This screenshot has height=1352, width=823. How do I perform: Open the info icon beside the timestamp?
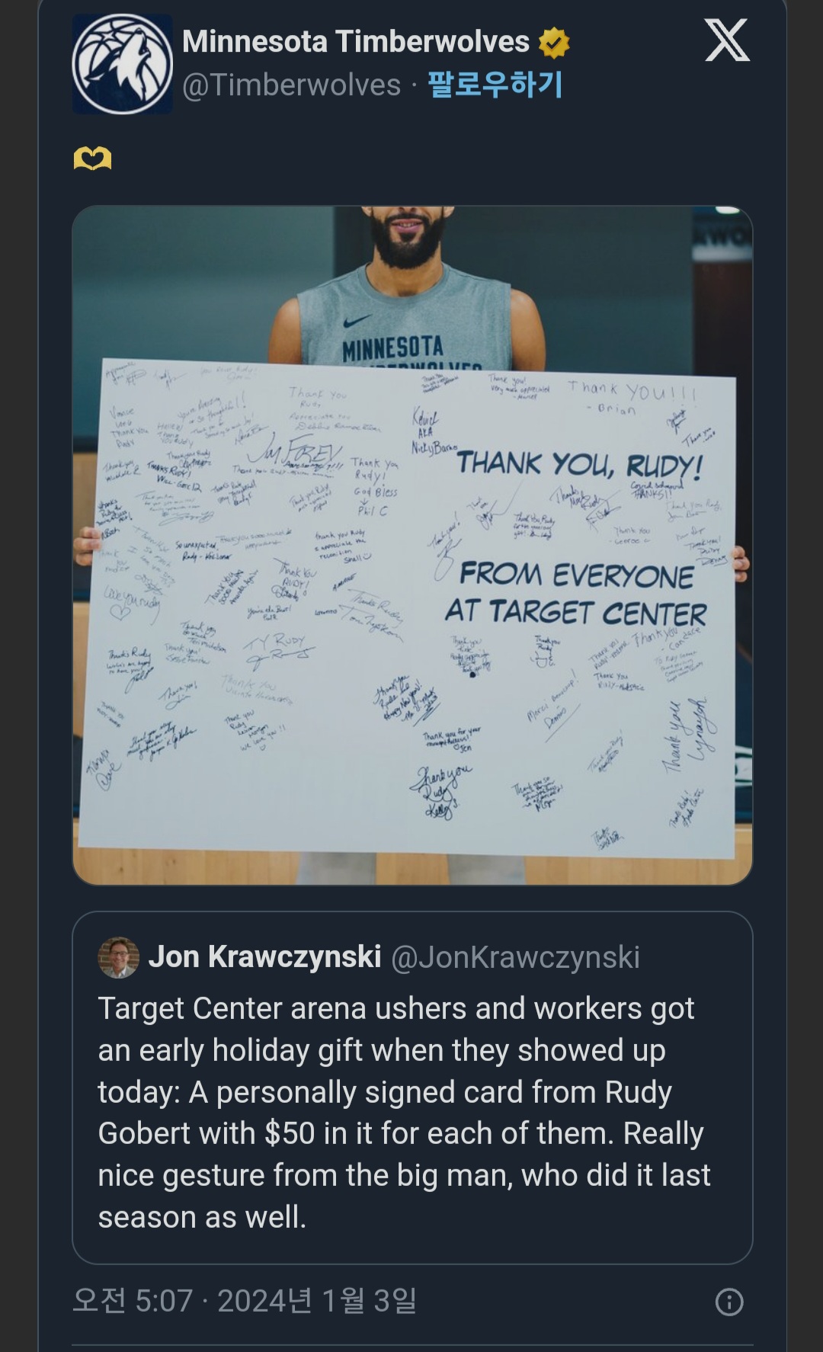pos(729,1302)
